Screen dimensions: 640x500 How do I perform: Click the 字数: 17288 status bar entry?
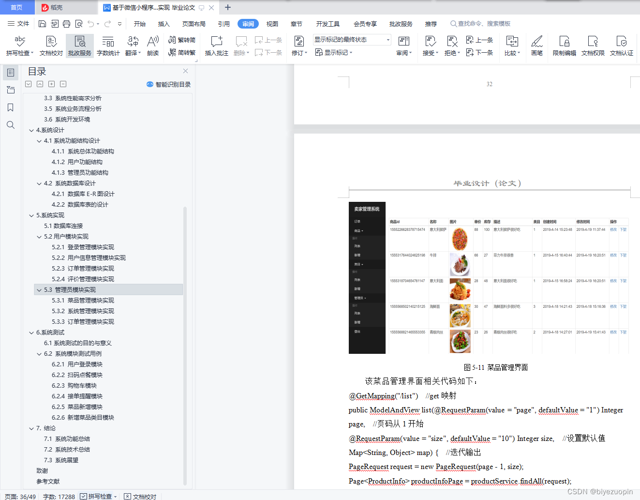pos(59,497)
